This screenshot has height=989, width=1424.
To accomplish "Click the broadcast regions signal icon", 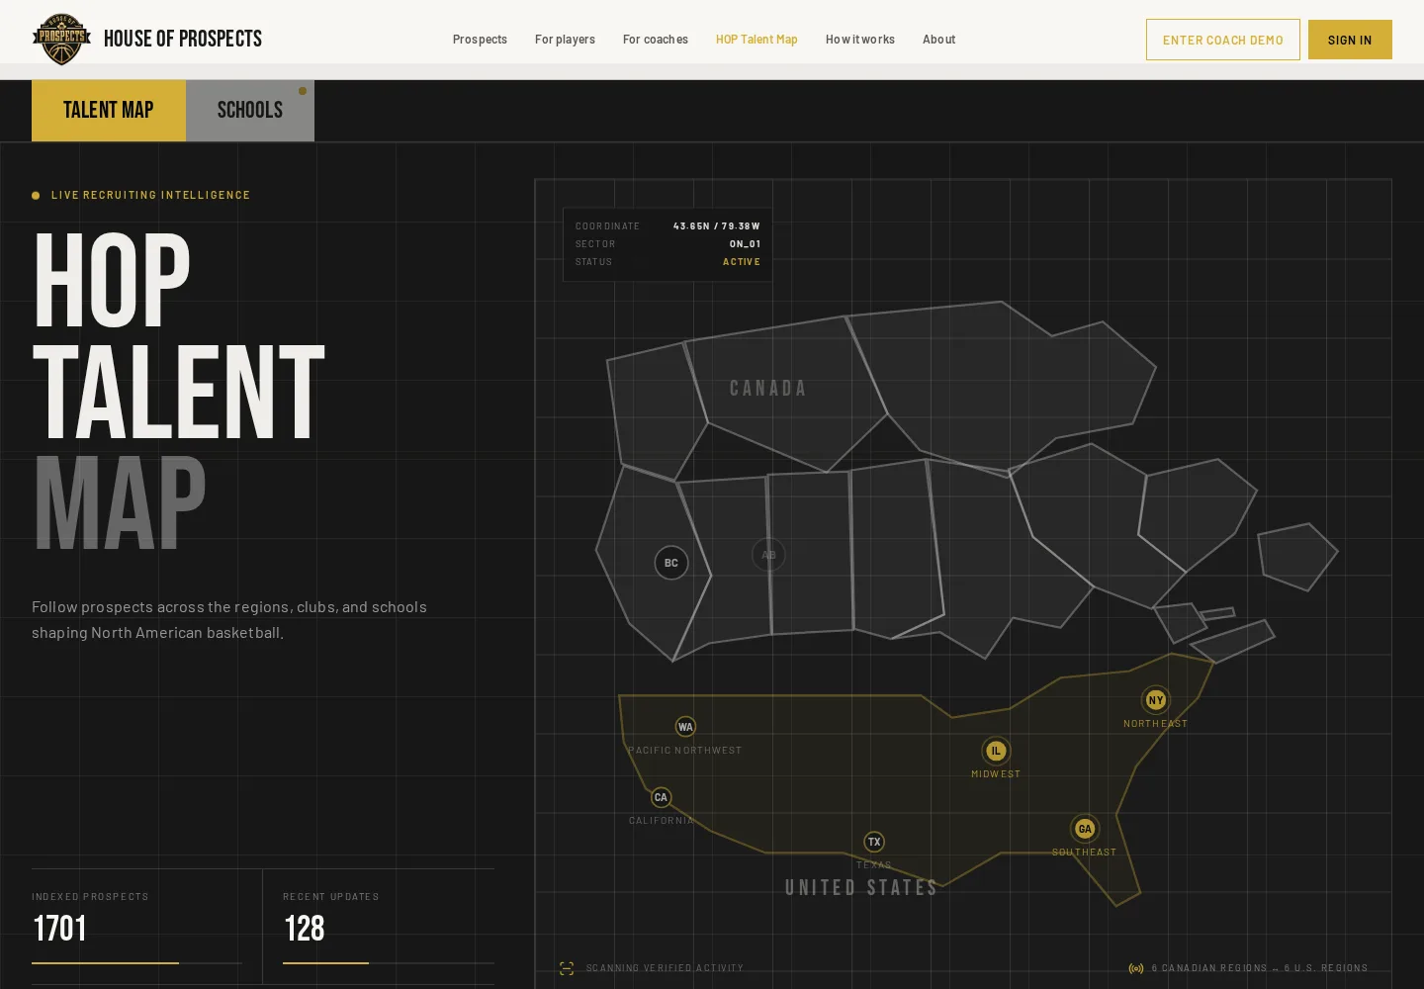I will [1136, 968].
